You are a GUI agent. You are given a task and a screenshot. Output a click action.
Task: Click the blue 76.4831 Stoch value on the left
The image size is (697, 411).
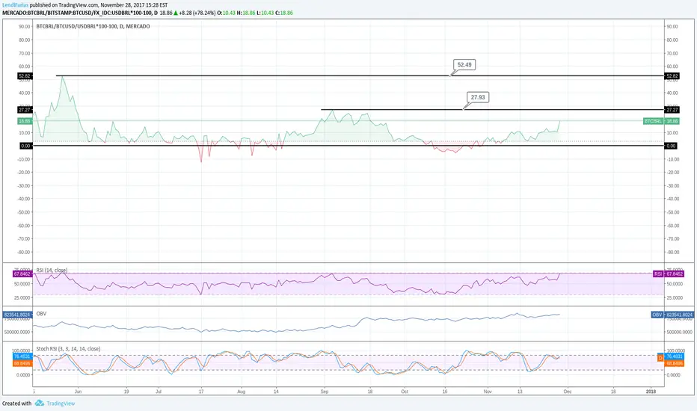(x=22, y=356)
